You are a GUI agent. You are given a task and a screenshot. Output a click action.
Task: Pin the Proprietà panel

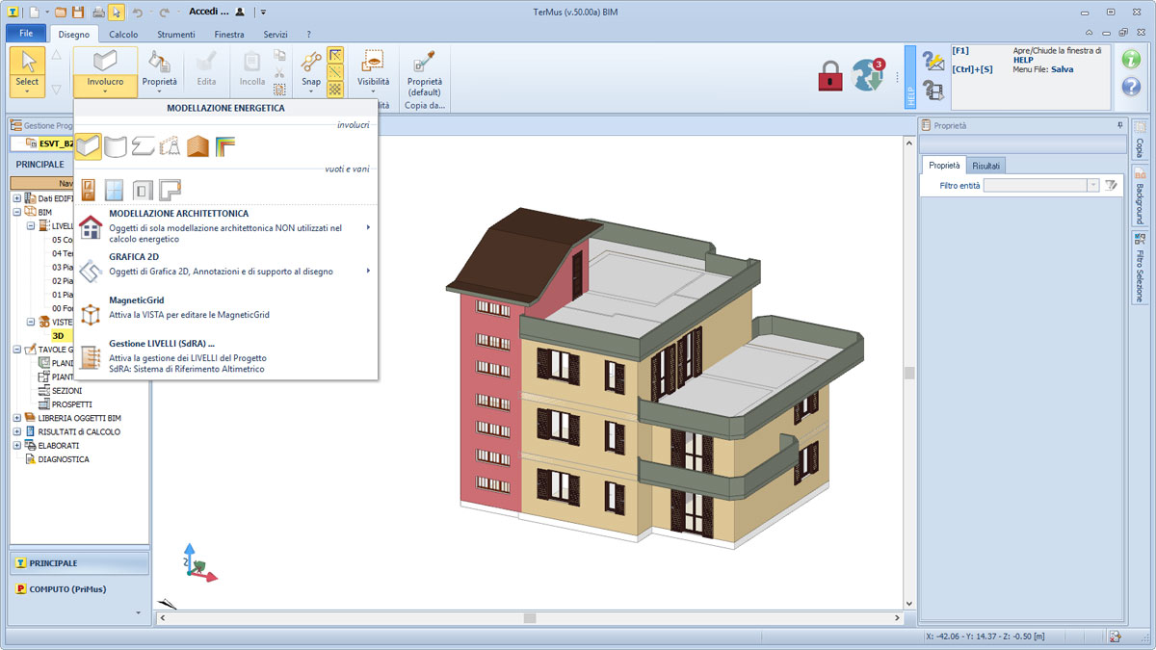(1119, 125)
